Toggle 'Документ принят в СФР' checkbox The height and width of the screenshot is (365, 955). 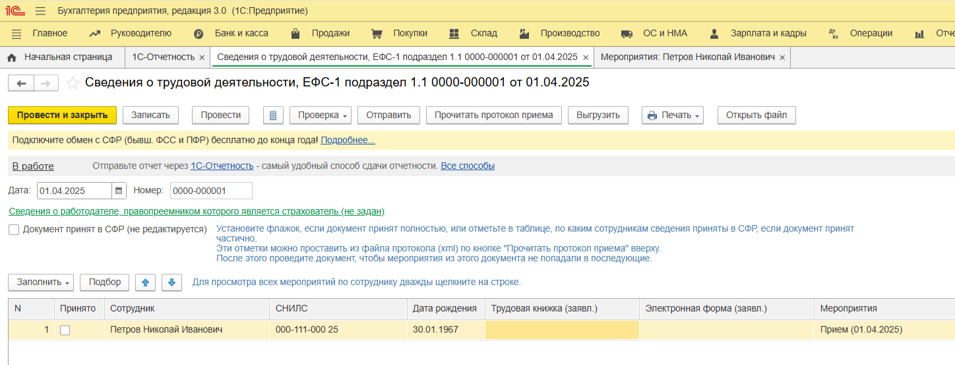point(14,230)
